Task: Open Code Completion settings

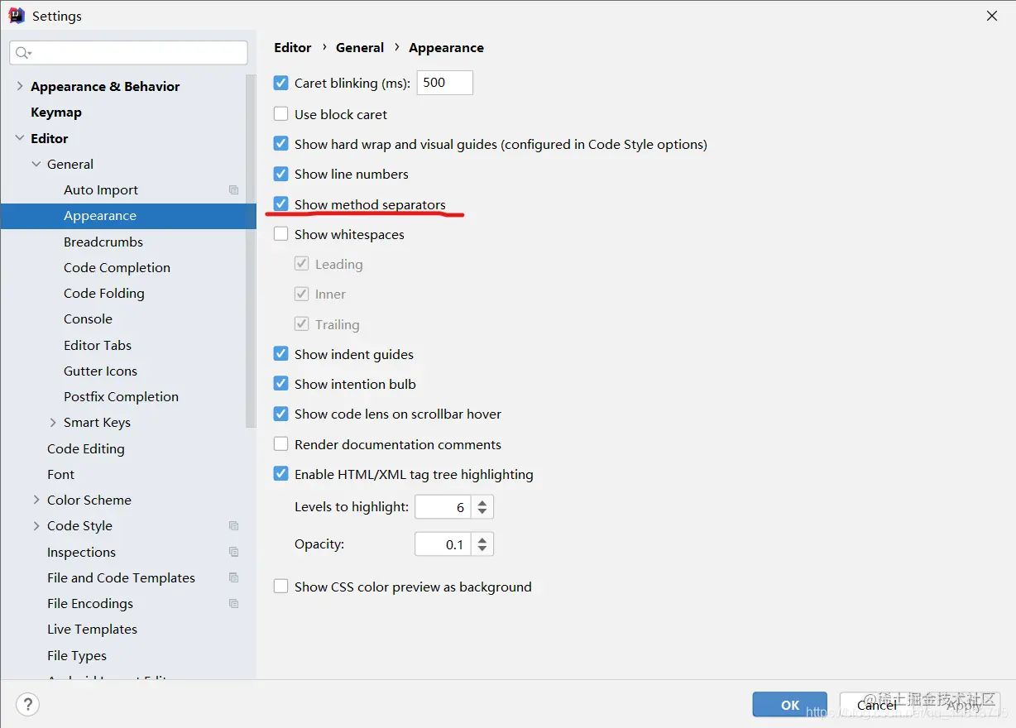Action: click(117, 267)
